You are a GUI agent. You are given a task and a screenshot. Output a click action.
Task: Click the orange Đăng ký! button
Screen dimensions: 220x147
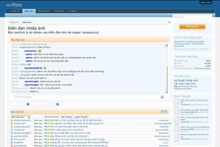tap(192, 26)
